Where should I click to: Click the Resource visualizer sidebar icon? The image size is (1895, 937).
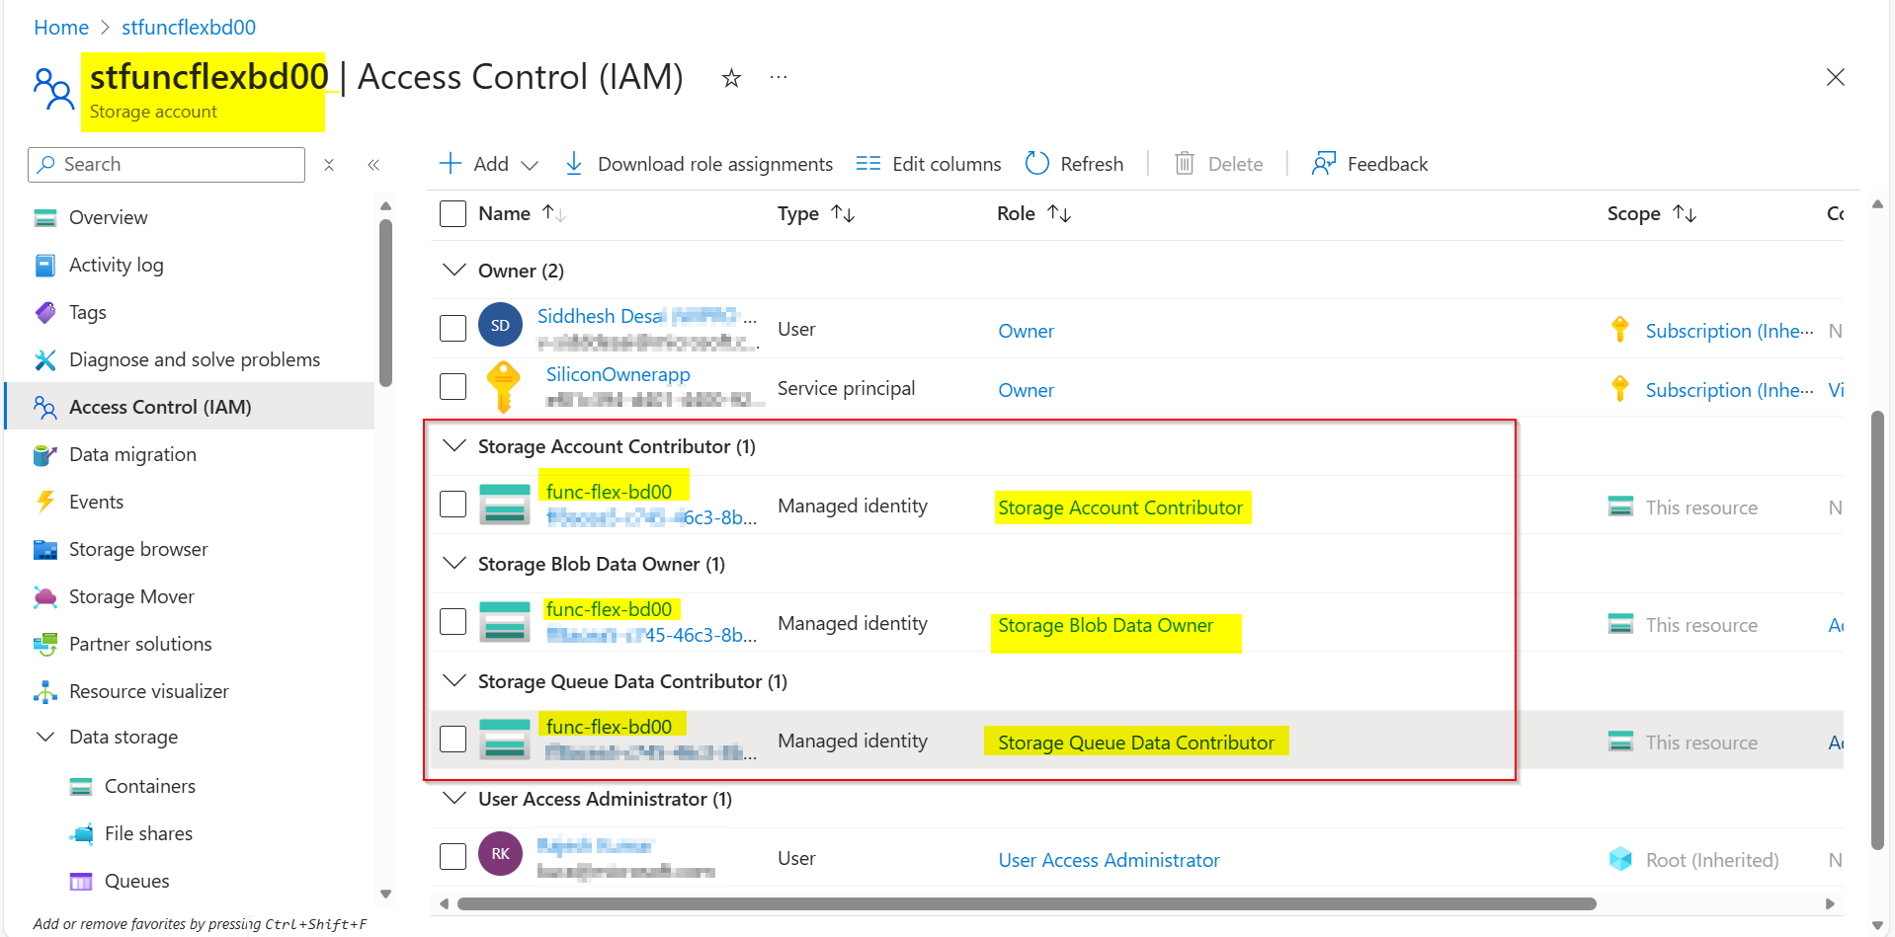click(45, 692)
